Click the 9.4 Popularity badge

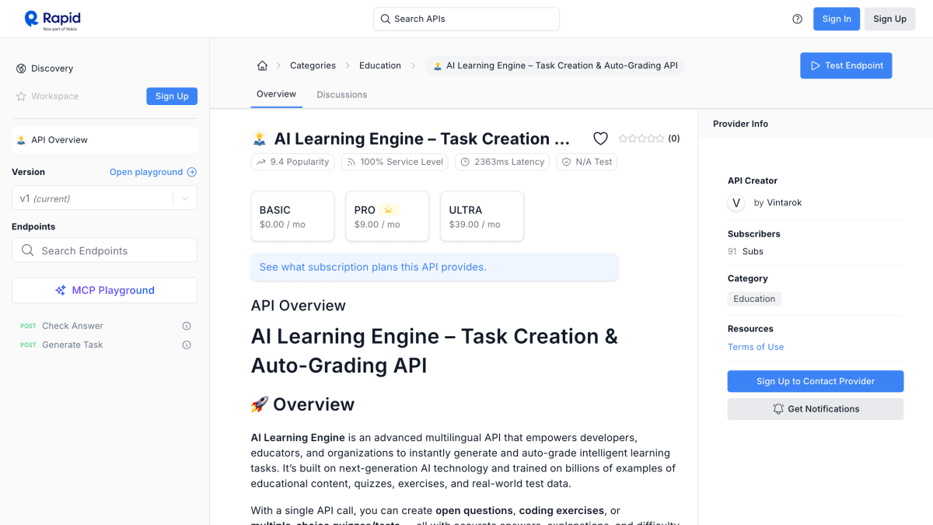[292, 162]
